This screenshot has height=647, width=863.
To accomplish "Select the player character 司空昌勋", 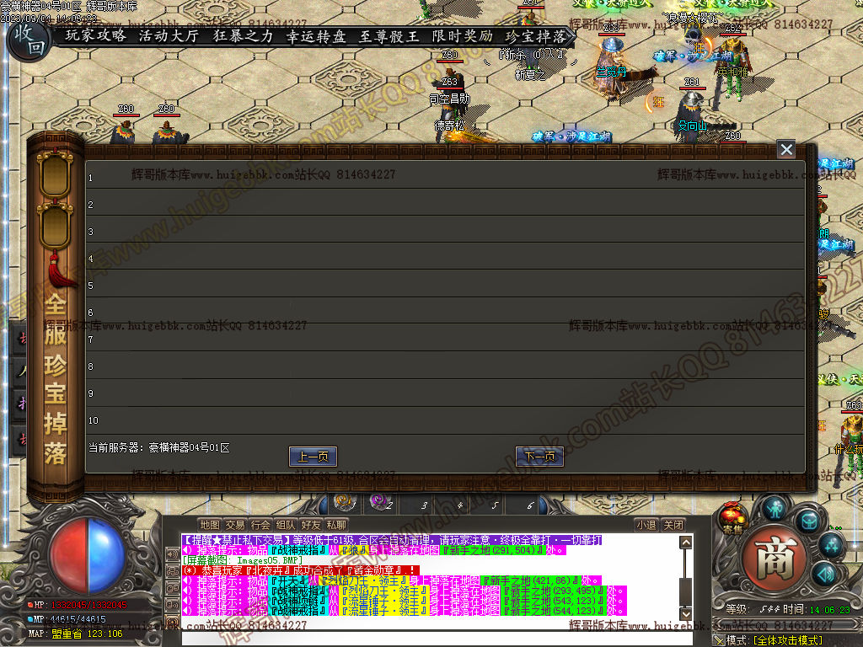I will pos(450,99).
